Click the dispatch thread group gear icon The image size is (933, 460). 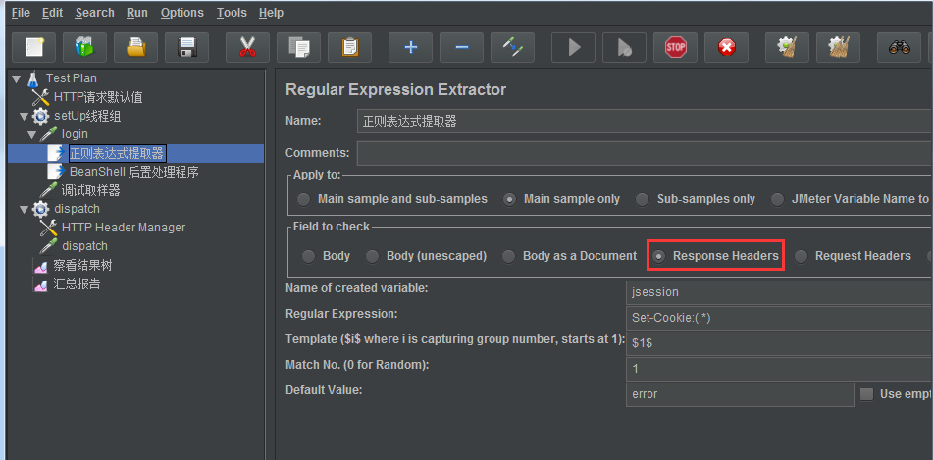[x=40, y=209]
